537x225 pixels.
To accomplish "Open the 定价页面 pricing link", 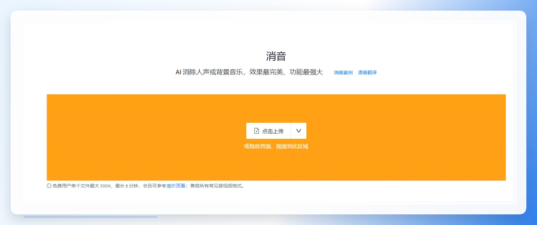I will tap(176, 186).
